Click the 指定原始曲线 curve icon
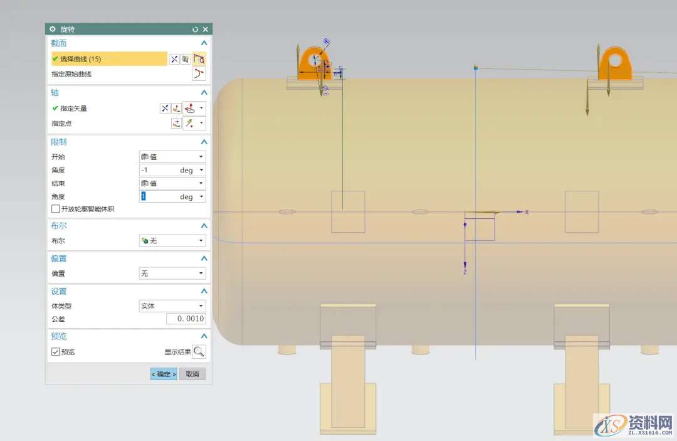 (x=199, y=74)
